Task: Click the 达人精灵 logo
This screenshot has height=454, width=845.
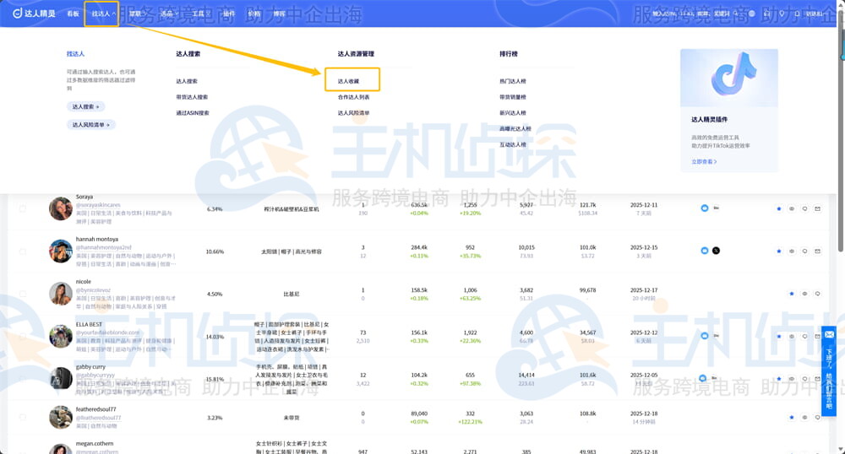Action: click(34, 14)
